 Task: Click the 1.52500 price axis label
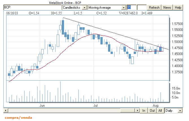click(x=177, y=36)
